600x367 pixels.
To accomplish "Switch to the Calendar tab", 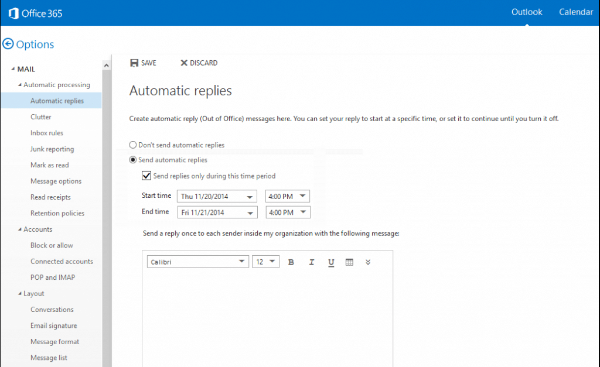I will point(575,12).
